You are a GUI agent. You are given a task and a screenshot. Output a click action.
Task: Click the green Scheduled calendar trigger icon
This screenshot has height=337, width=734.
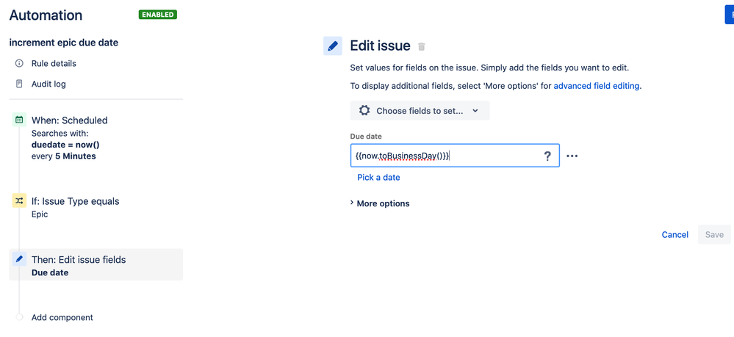(x=19, y=120)
